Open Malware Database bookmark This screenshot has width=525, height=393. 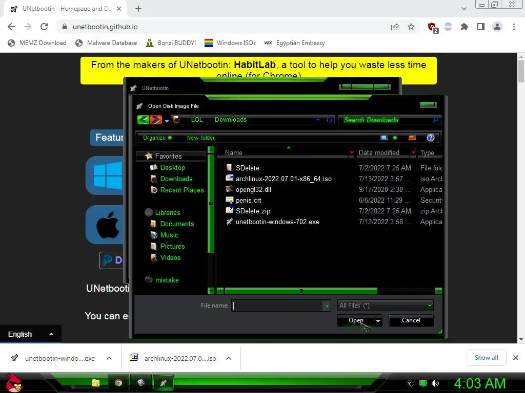pos(106,43)
